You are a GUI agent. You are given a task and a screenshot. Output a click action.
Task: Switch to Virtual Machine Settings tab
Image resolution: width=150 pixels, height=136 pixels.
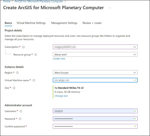pyautogui.click(x=31, y=23)
